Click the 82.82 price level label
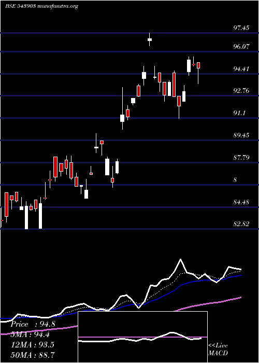 [241, 224]
